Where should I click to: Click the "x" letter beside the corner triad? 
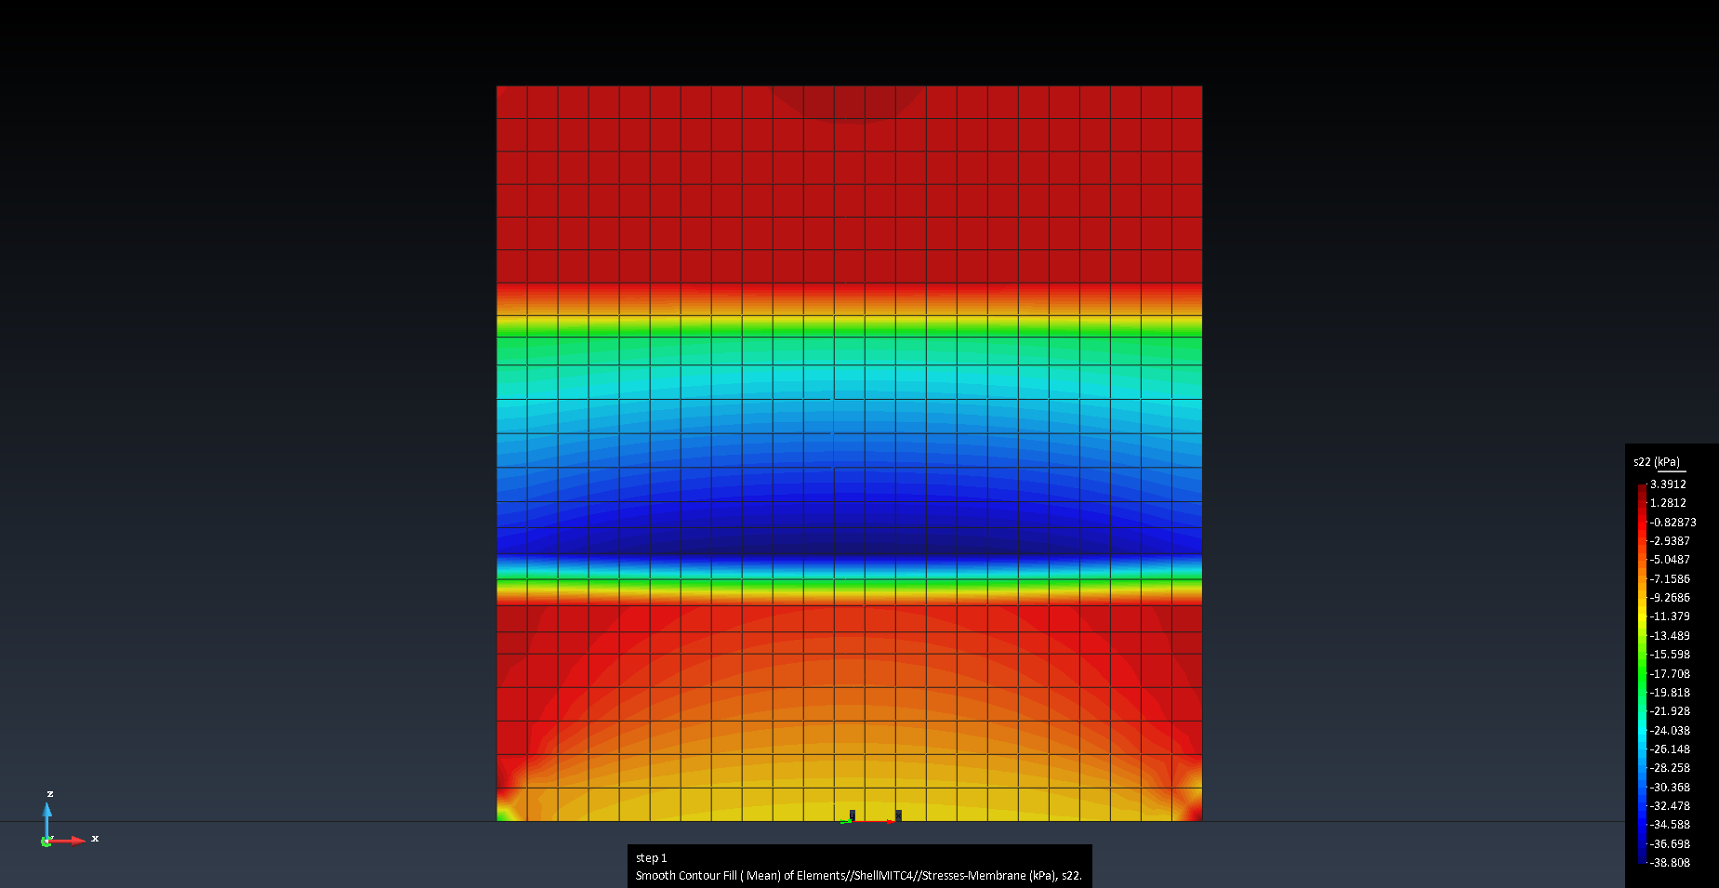pyautogui.click(x=95, y=838)
